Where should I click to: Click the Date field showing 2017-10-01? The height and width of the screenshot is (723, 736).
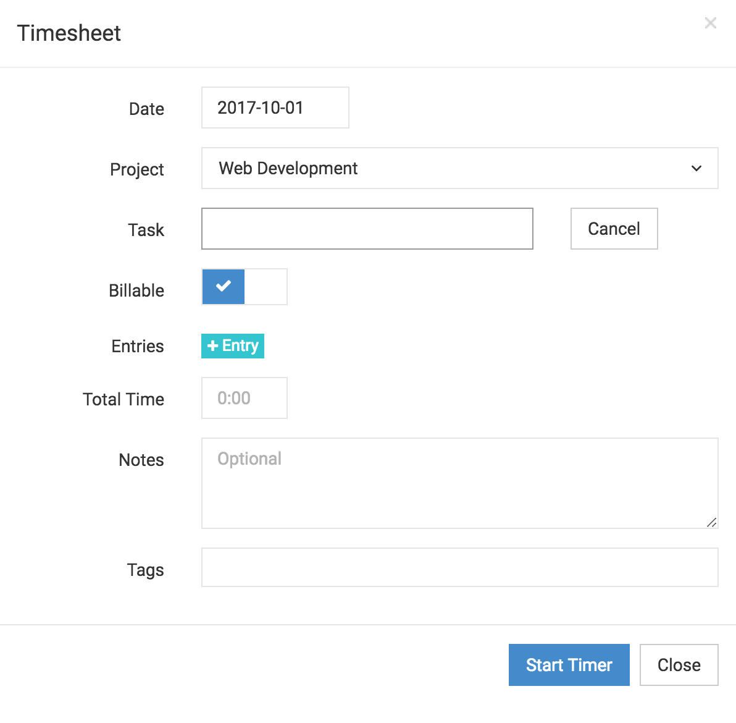[x=275, y=108]
